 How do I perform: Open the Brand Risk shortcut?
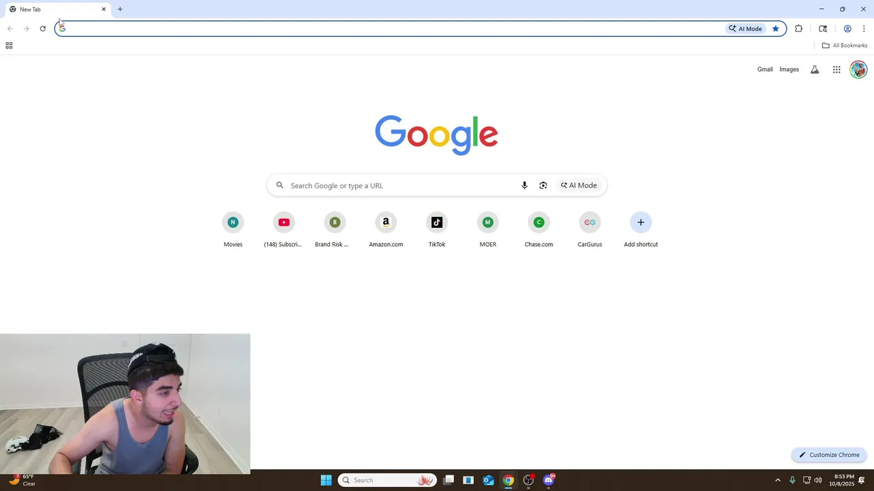pos(335,230)
